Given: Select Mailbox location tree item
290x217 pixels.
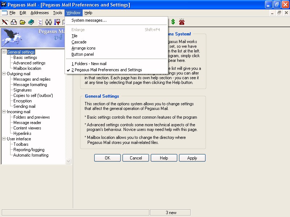Looking at the screenshot, I should (28, 68).
